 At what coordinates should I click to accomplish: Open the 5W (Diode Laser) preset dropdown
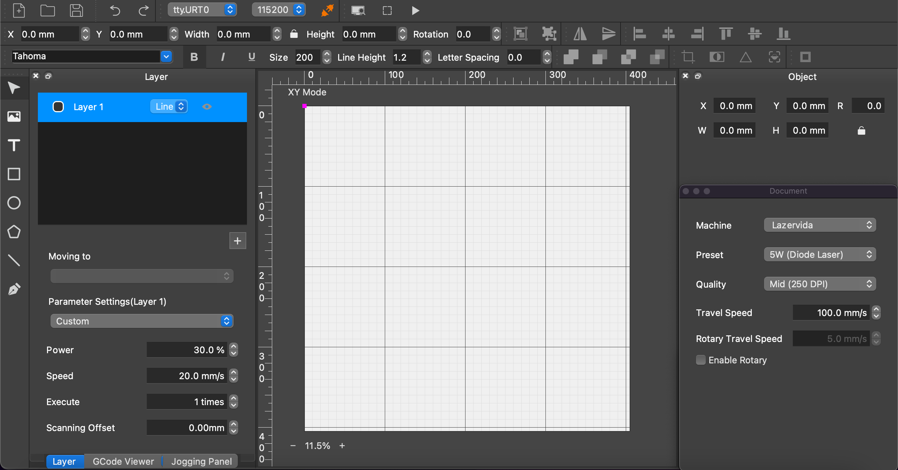(820, 255)
